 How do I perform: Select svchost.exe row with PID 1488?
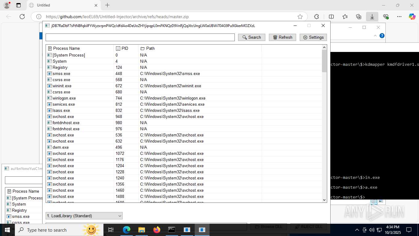pyautogui.click(x=184, y=196)
